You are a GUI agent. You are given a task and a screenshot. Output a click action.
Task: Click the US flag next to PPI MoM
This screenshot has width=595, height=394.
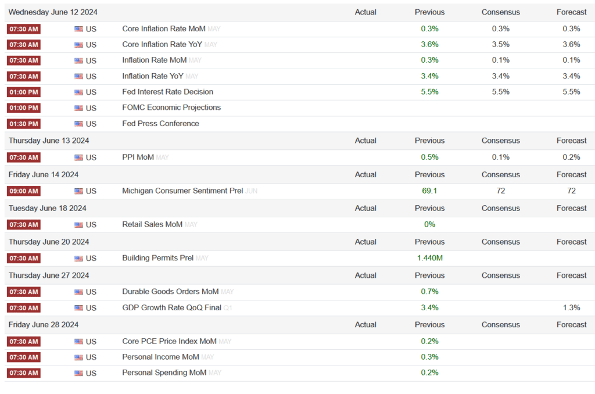point(78,157)
